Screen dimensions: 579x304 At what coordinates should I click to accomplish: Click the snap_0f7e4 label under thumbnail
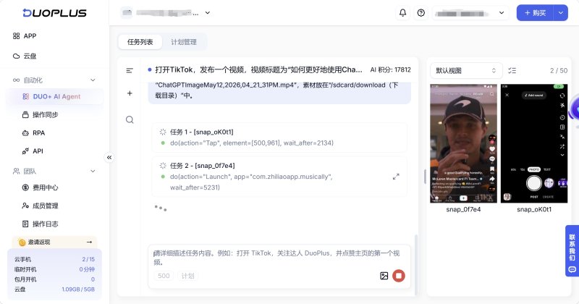coord(463,209)
